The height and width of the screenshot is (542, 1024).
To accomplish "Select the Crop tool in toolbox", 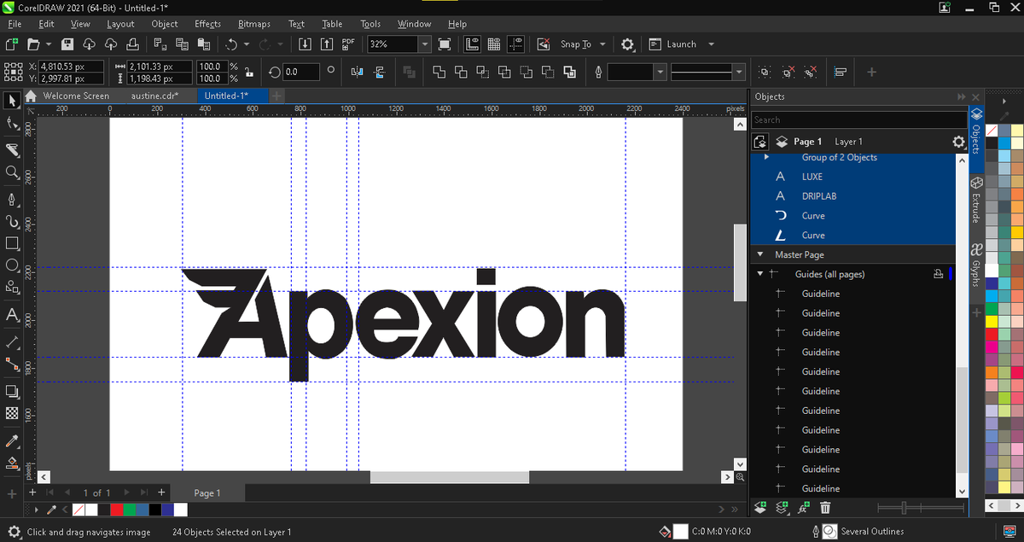I will pos(12,150).
